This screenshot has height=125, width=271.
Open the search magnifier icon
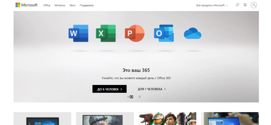pos(237,5)
